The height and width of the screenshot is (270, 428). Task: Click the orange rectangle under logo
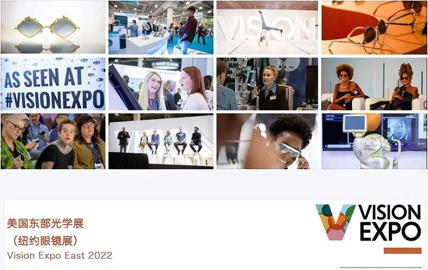click(x=403, y=251)
